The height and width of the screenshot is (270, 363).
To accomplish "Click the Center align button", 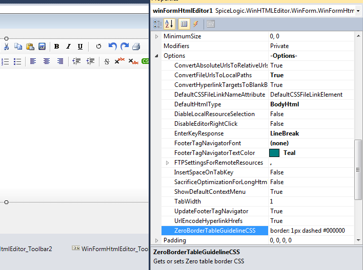I will pyautogui.click(x=47, y=61).
